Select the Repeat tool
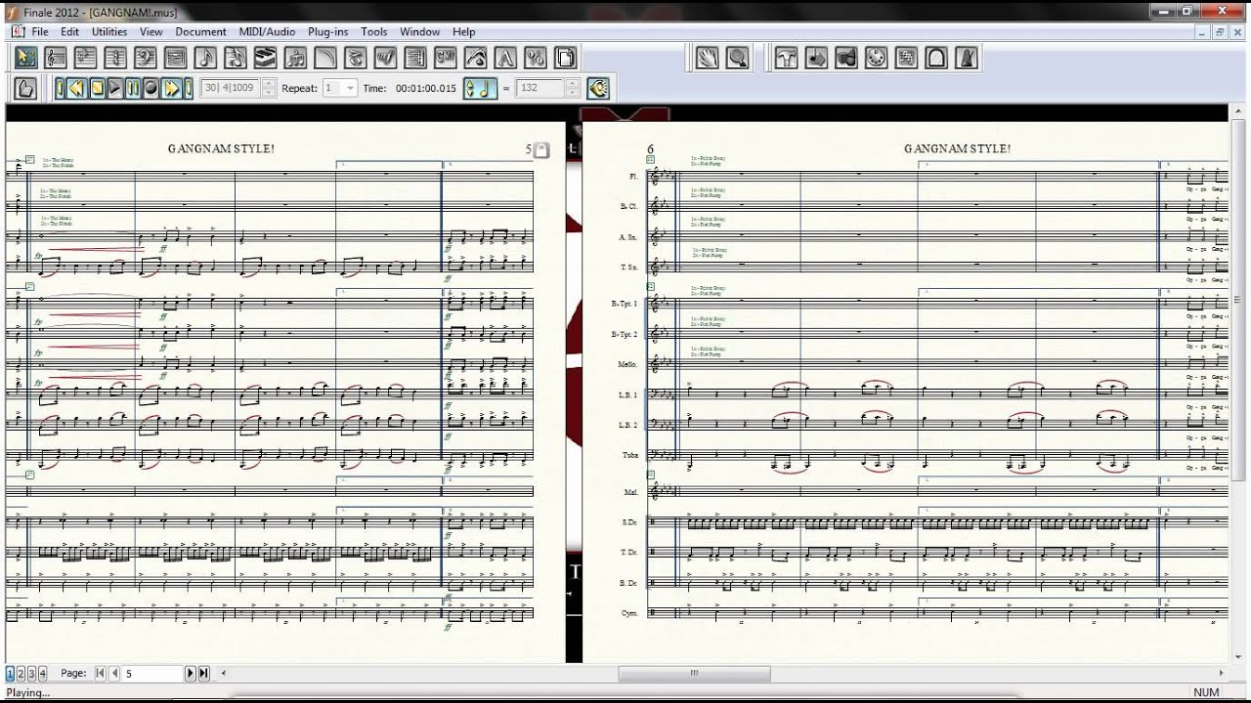The height and width of the screenshot is (703, 1251). (x=415, y=58)
